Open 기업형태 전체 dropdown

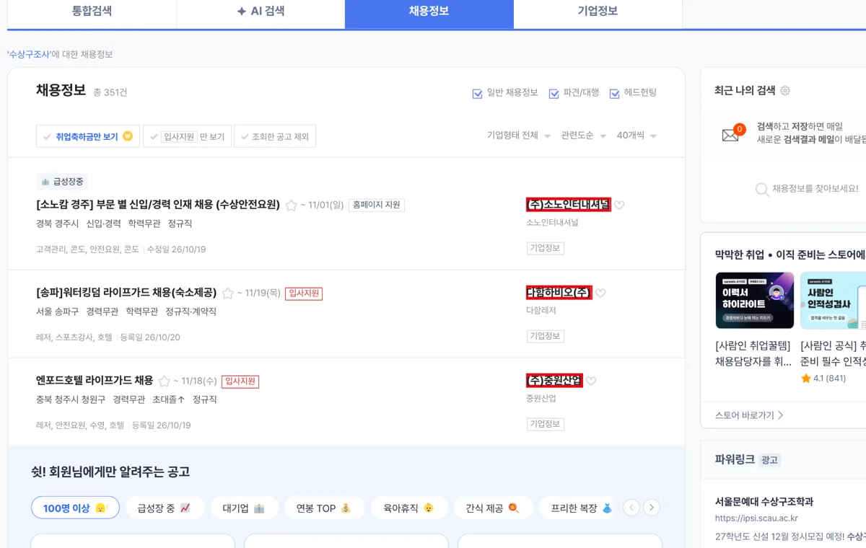click(x=519, y=136)
